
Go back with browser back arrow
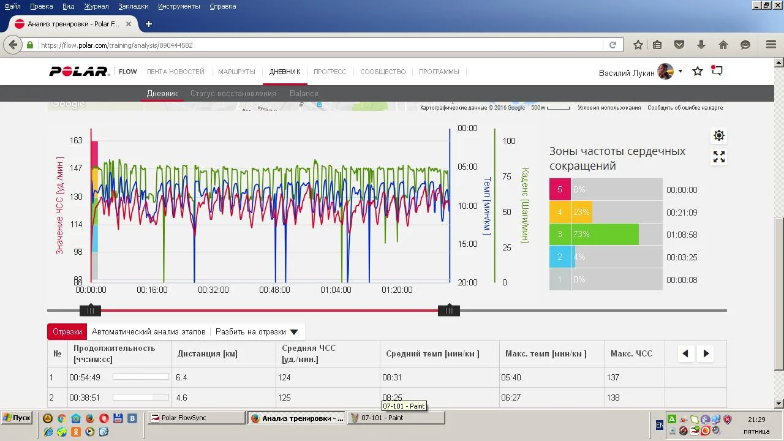tap(13, 45)
